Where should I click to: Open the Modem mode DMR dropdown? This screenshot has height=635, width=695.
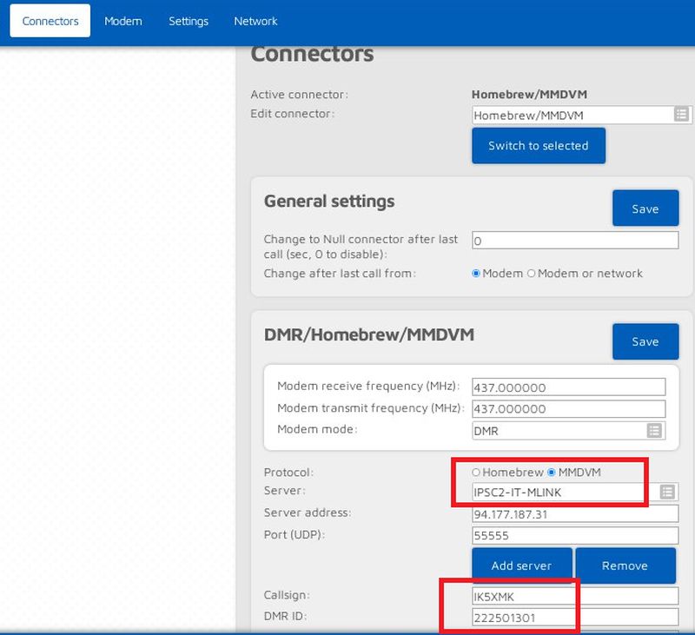[x=569, y=430]
